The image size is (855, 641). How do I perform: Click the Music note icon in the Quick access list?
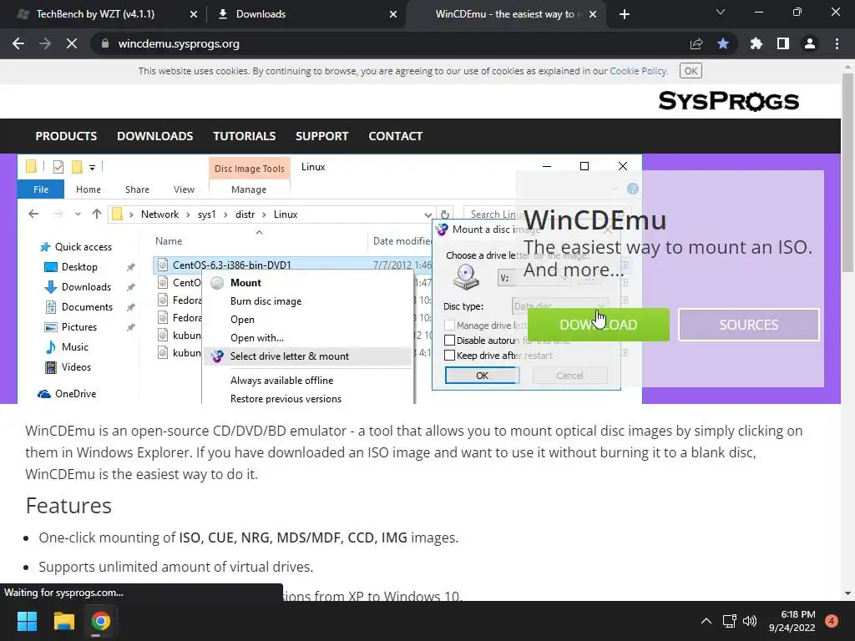tap(51, 347)
